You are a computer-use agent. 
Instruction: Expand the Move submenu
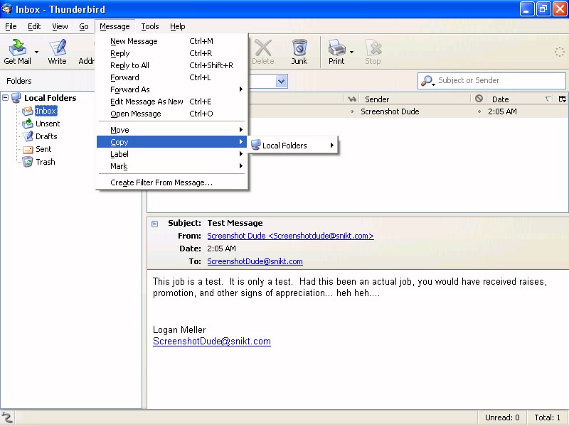click(x=172, y=130)
